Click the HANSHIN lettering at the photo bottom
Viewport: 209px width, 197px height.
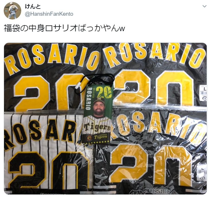coord(158,191)
